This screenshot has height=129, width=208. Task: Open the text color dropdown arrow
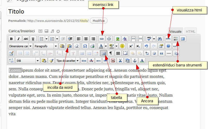(106, 46)
